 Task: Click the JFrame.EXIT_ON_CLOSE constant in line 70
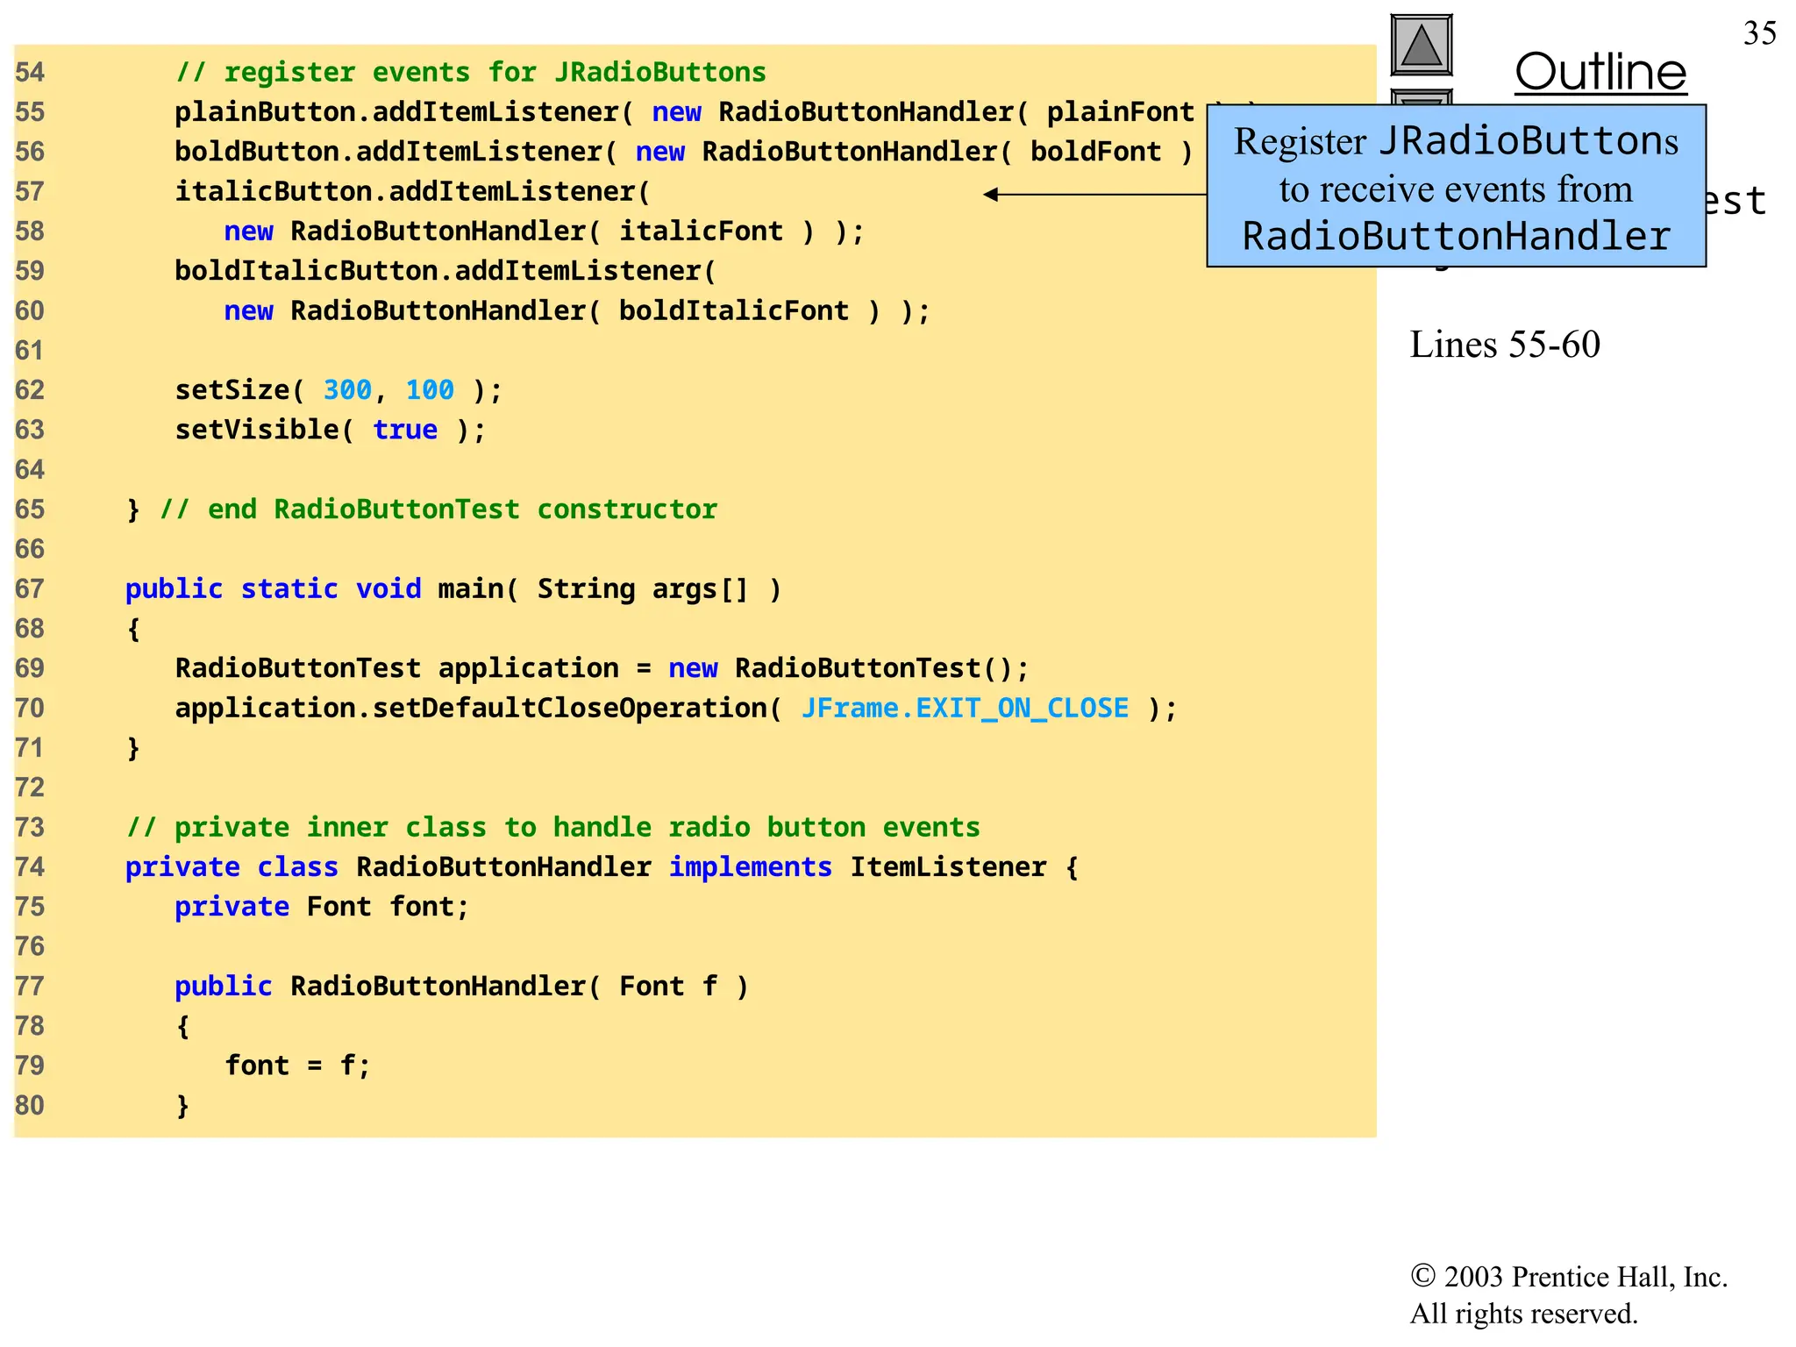click(x=965, y=708)
